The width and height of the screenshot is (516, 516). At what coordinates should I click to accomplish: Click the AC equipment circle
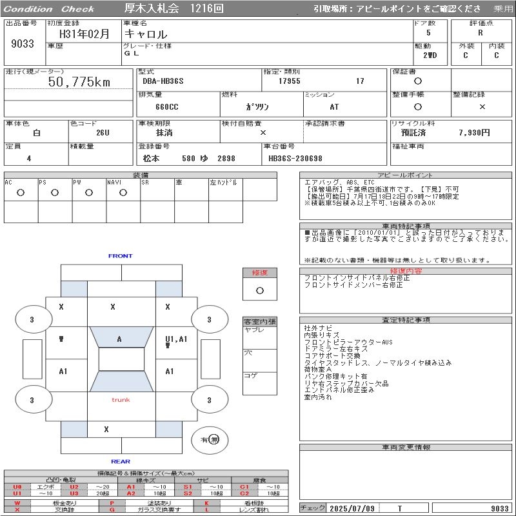pyautogui.click(x=21, y=192)
